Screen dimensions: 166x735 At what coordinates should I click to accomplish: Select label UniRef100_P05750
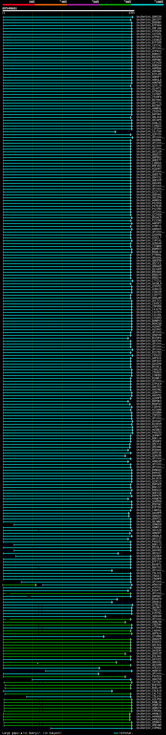(149, 614)
